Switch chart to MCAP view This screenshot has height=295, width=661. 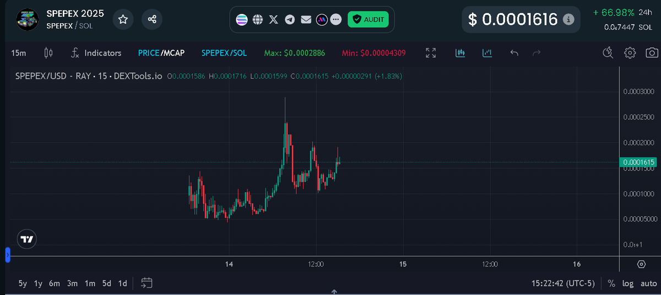174,53
